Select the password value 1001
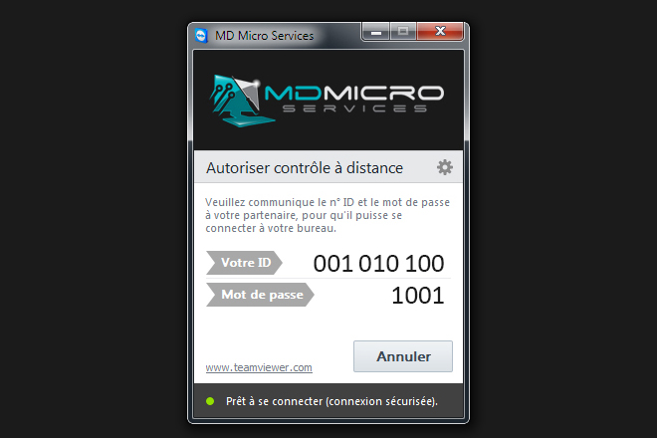The image size is (657, 438). (x=417, y=296)
